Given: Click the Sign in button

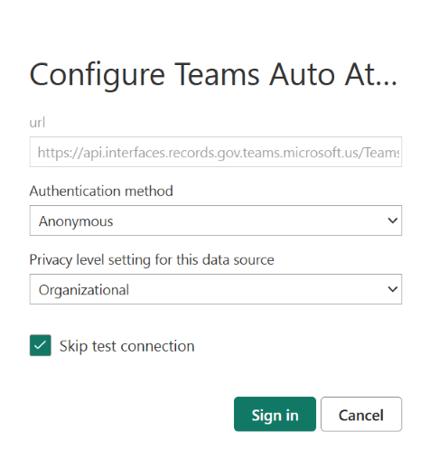Looking at the screenshot, I should (x=275, y=414).
